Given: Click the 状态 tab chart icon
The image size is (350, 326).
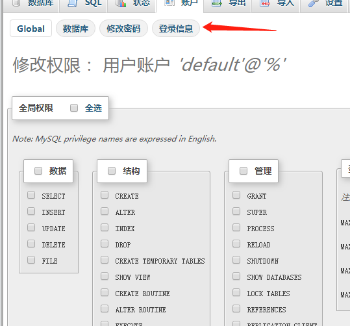Looking at the screenshot, I should 121,3.
